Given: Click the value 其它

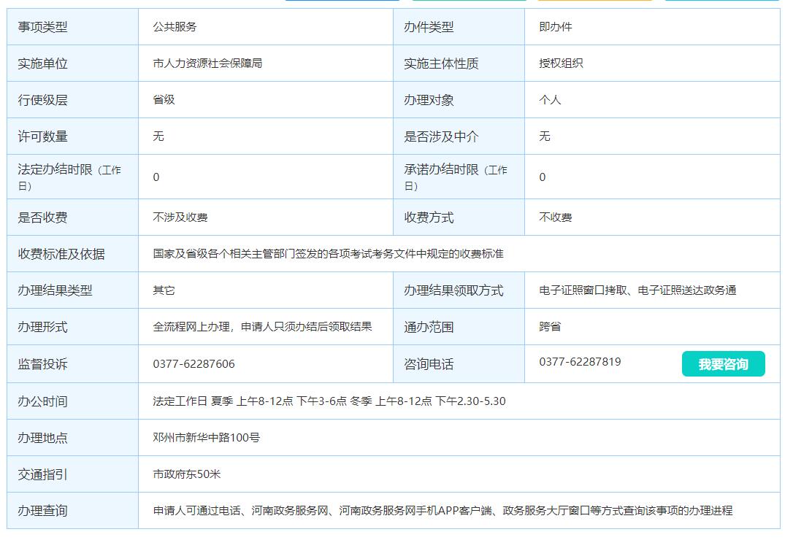Looking at the screenshot, I should (164, 290).
